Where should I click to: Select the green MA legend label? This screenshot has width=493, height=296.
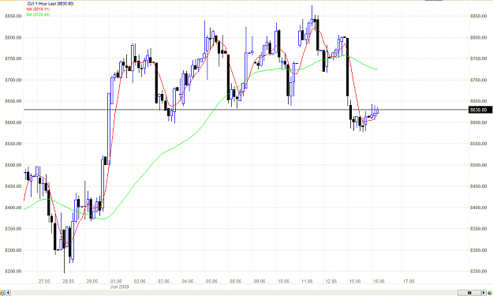click(x=38, y=14)
